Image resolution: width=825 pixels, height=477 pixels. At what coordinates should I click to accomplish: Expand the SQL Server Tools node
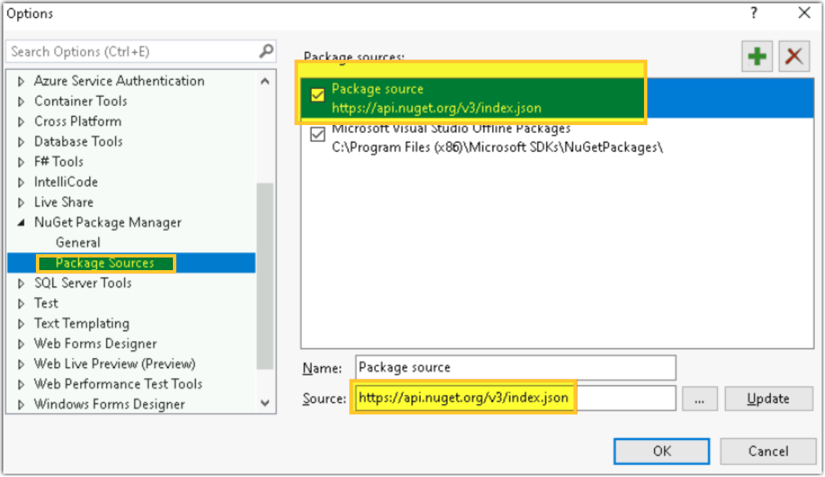(x=22, y=283)
